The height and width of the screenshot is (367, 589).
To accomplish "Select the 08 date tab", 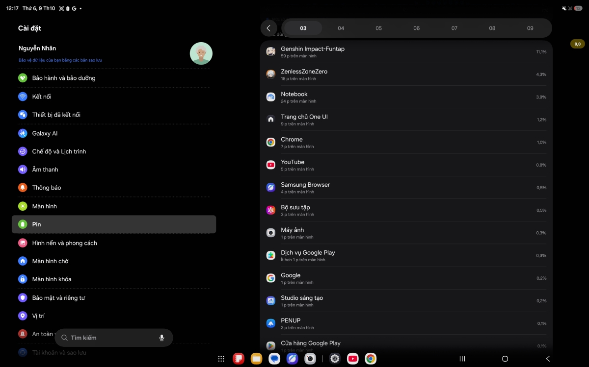I will (492, 28).
